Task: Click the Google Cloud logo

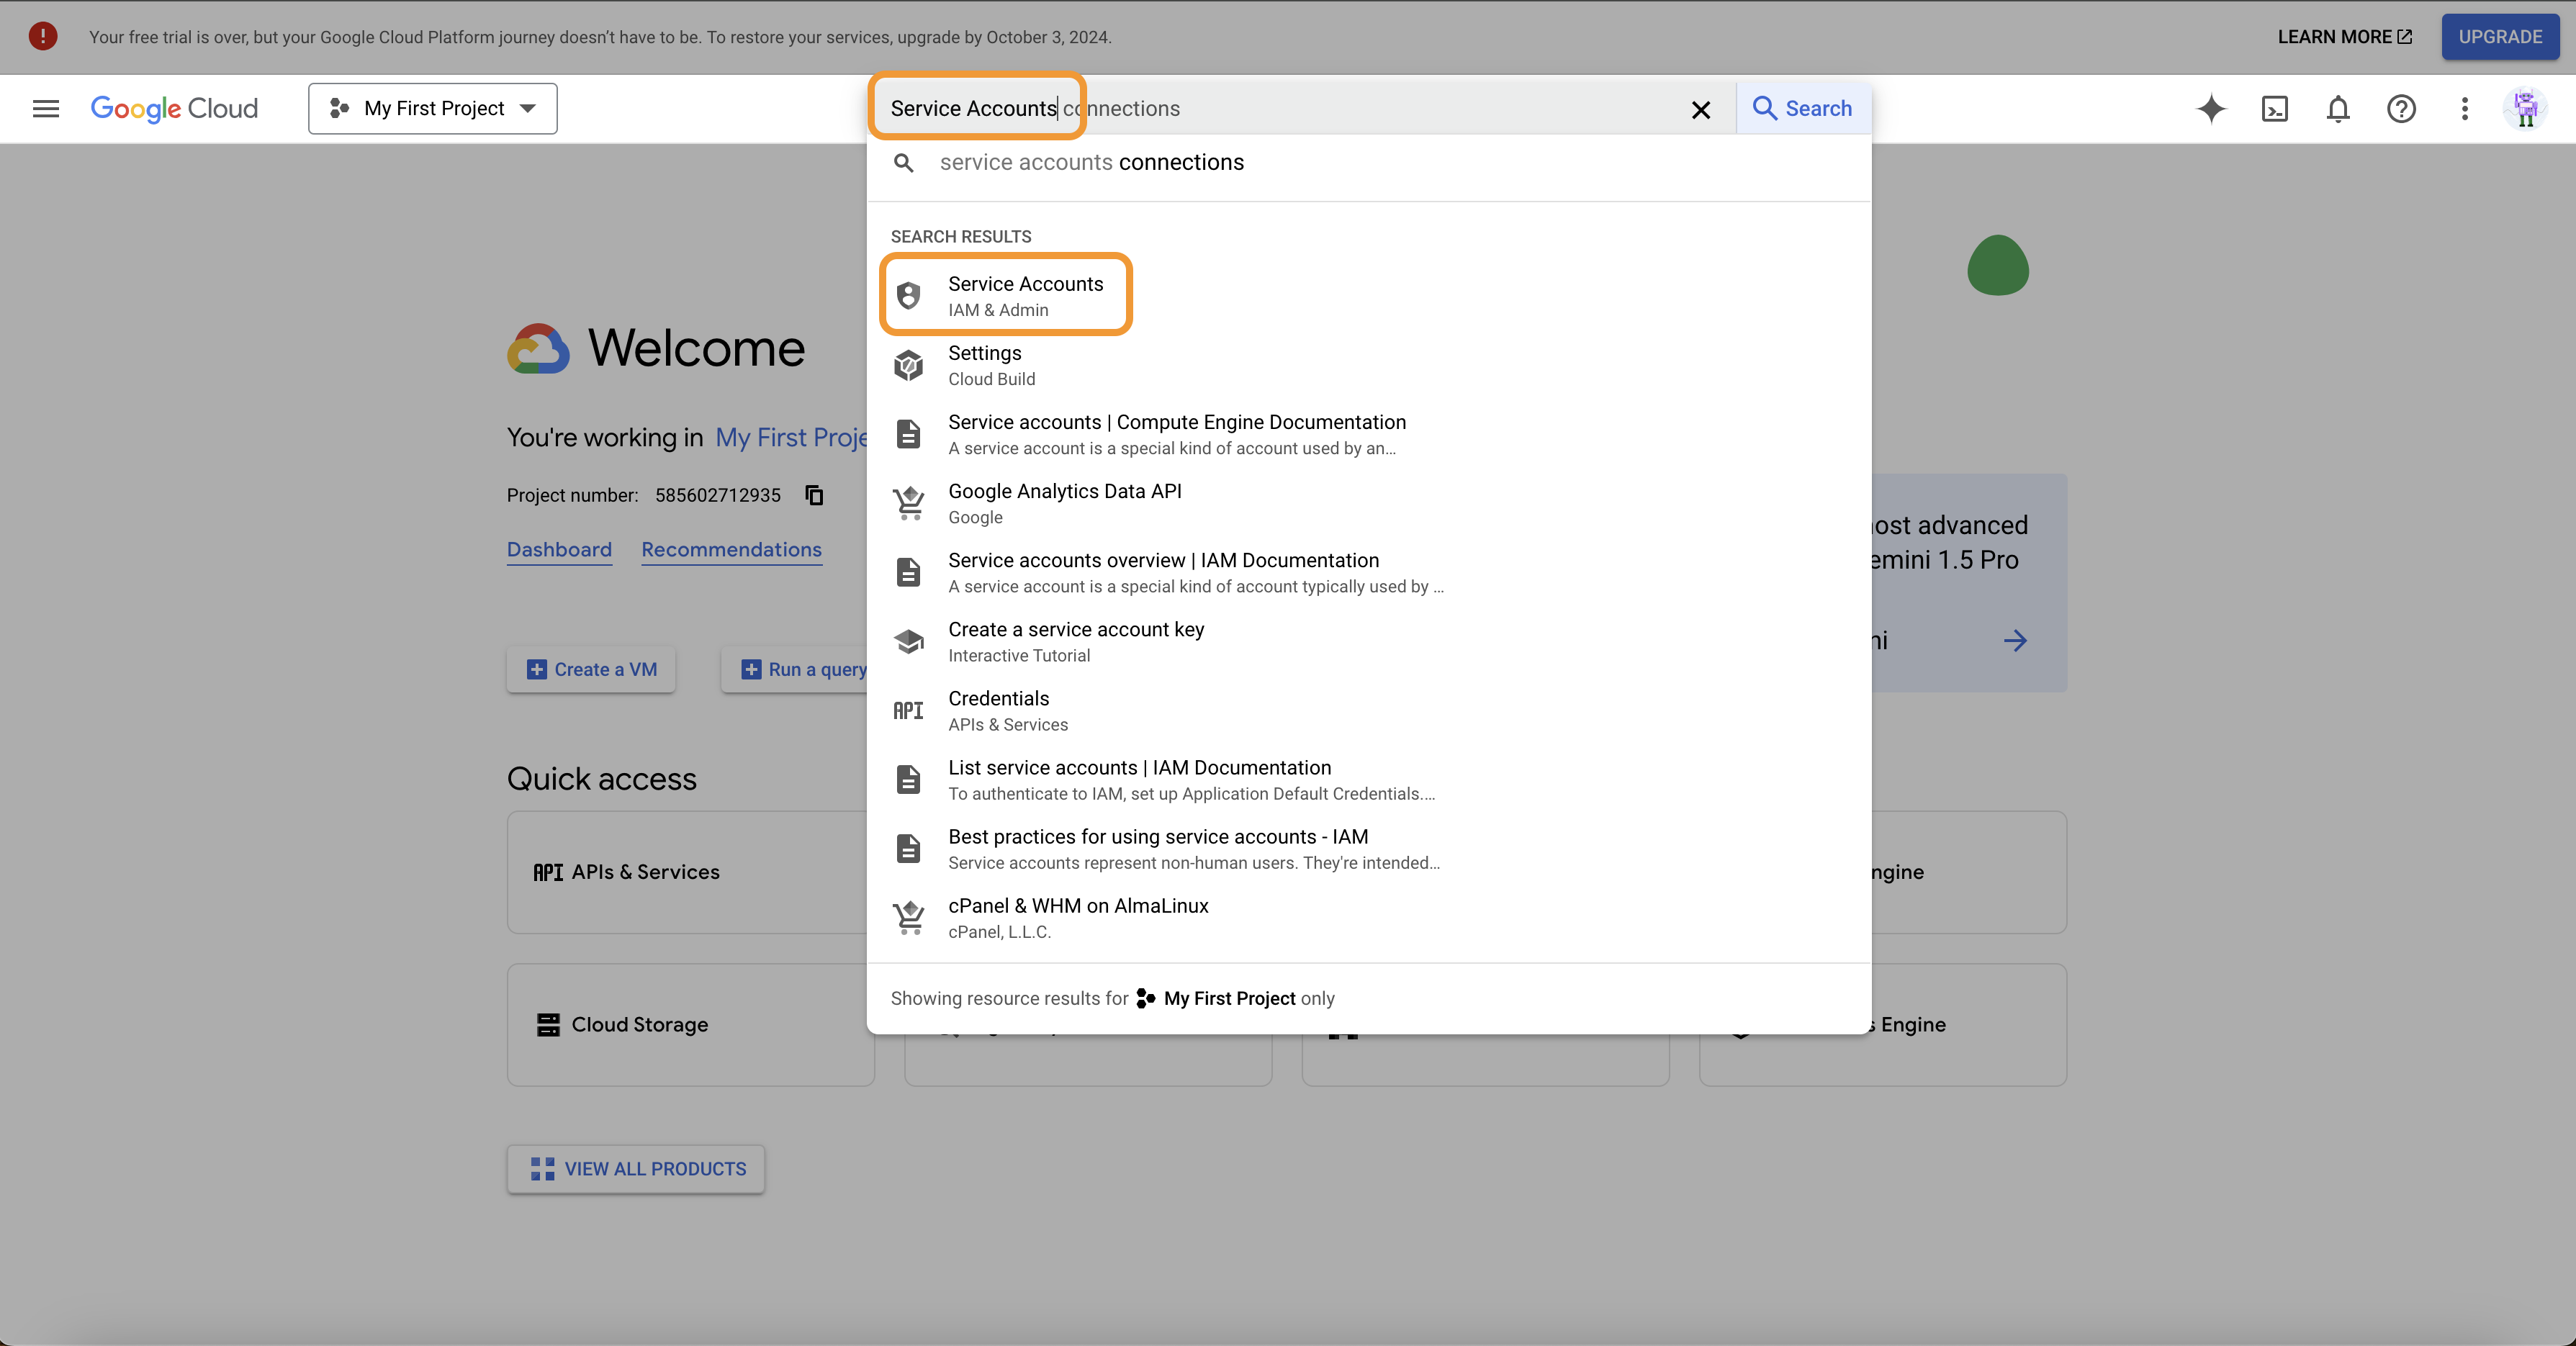Action: [174, 108]
